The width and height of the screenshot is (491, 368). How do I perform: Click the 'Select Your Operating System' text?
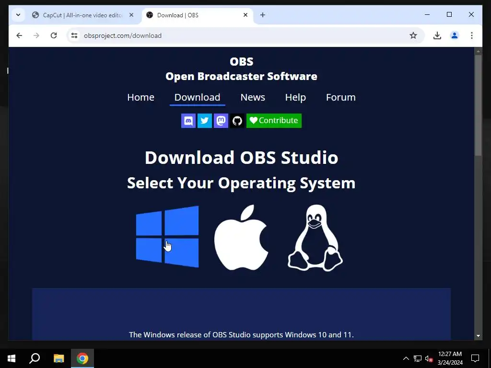[241, 183]
